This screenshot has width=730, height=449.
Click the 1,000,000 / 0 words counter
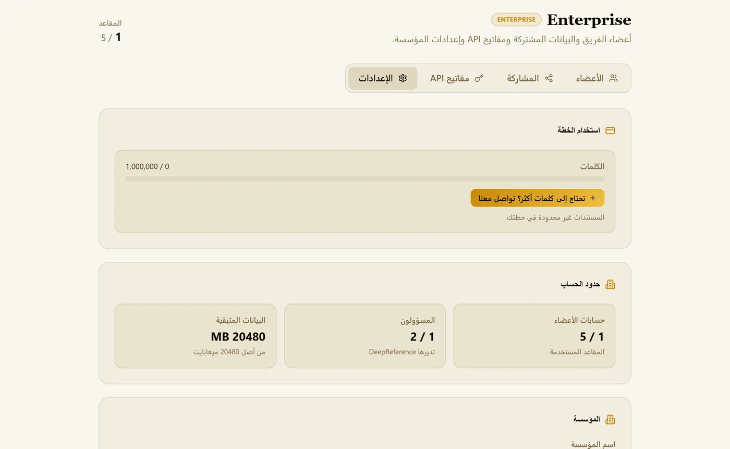point(147,166)
